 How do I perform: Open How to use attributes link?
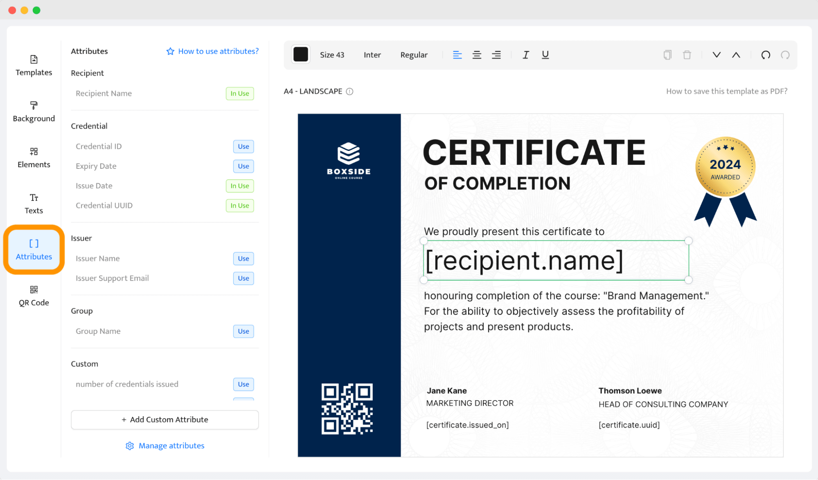219,51
